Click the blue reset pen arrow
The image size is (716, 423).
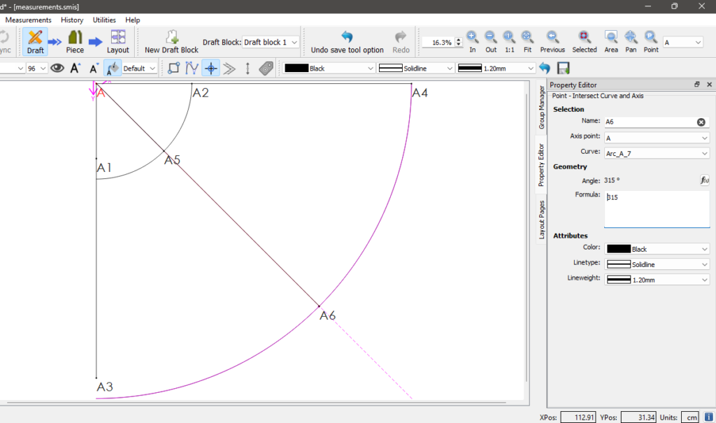click(x=544, y=68)
